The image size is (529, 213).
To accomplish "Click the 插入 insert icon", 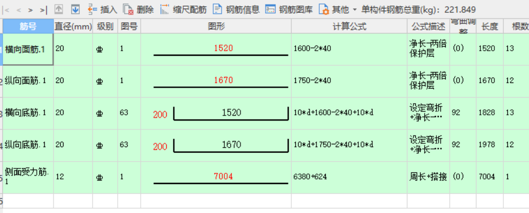I will (x=92, y=9).
